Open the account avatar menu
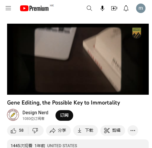This screenshot has height=148, width=152. (x=141, y=8)
